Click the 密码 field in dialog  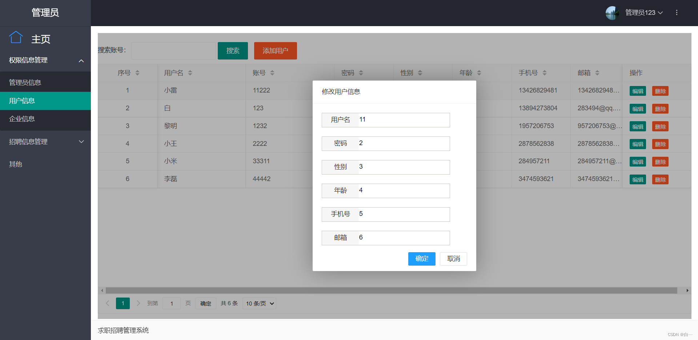(x=404, y=144)
